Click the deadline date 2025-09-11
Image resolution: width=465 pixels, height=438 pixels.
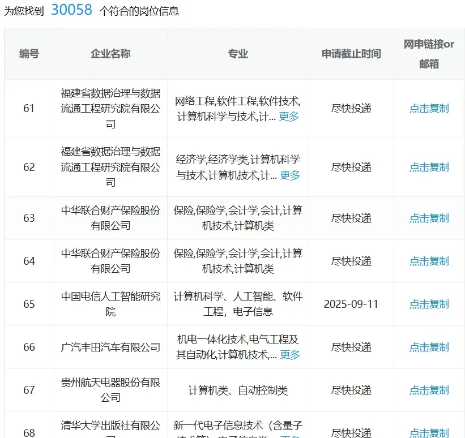(x=351, y=304)
